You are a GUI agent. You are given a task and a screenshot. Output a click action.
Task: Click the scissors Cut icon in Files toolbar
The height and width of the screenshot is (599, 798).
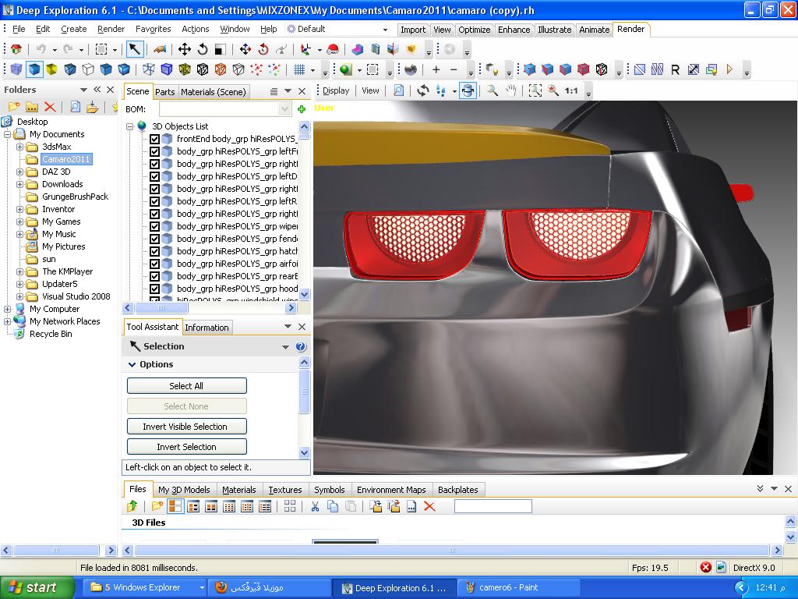315,506
